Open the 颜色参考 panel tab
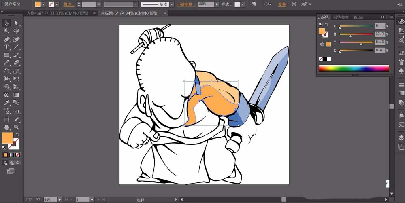 pos(341,17)
